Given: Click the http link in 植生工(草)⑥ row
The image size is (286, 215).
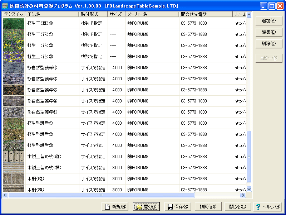Looking at the screenshot, I should coord(240,23).
